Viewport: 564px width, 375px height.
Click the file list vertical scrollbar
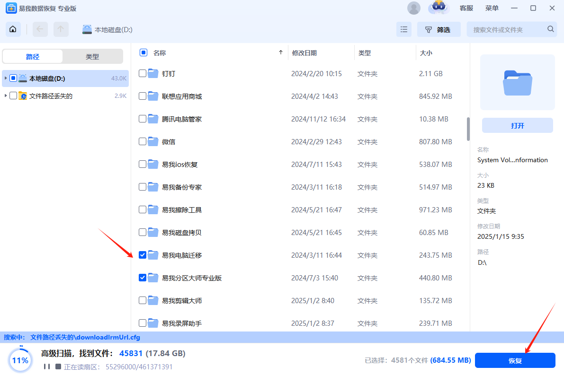[468, 129]
